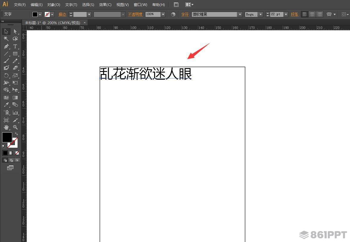Expand stroke weight dropdown
Viewport: 350px width, 242px height.
[x=89, y=15]
